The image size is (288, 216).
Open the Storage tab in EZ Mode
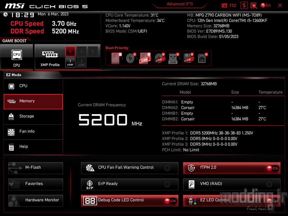(x=33, y=116)
